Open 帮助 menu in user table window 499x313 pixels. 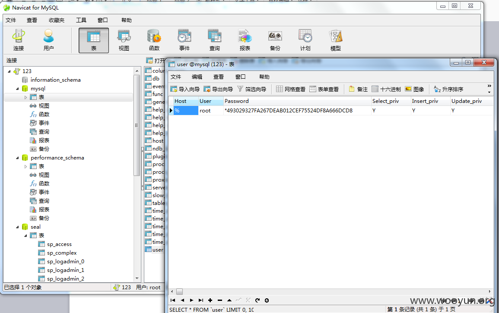(x=264, y=77)
